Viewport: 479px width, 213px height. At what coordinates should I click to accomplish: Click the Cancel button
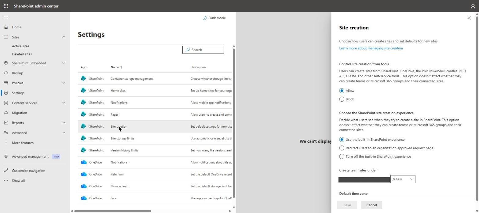371,205
